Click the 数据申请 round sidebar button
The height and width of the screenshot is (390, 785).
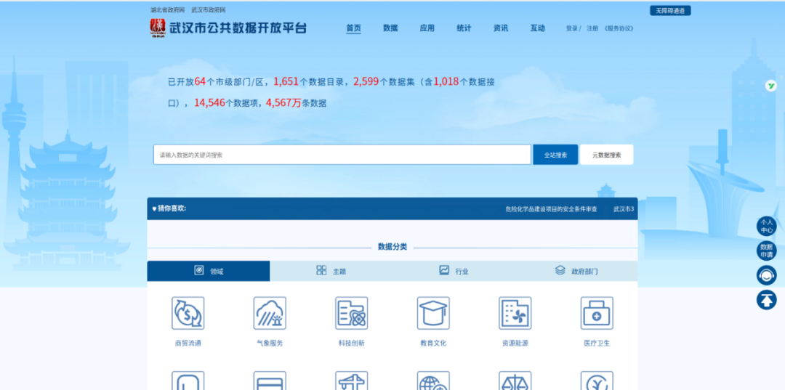coord(766,251)
